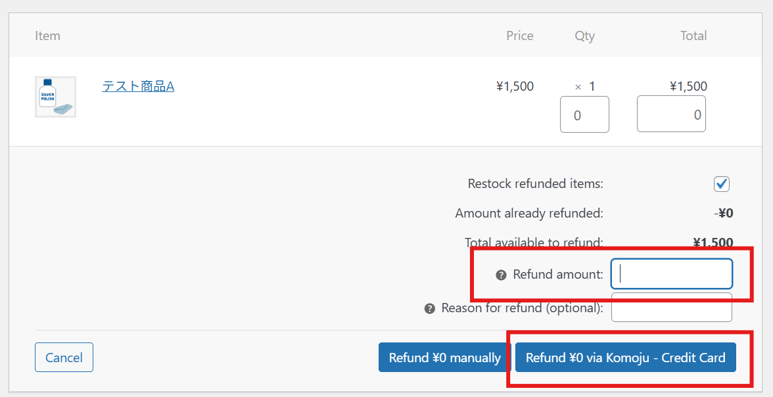Click the Refund amount label text
The width and height of the screenshot is (773, 397).
pyautogui.click(x=557, y=275)
